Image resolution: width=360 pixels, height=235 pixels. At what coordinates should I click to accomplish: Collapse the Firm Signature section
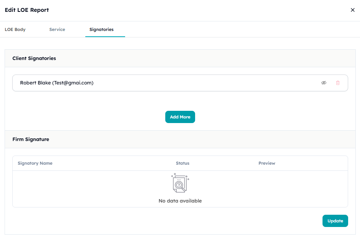(x=31, y=139)
